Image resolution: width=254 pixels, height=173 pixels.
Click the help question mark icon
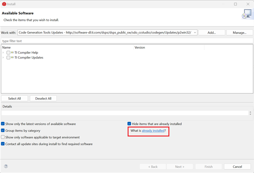point(6,166)
